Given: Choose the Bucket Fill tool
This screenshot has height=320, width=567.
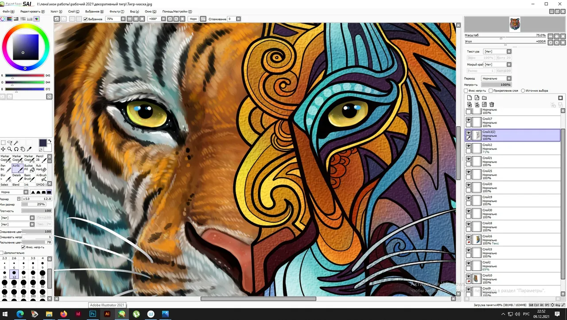Looking at the screenshot, I should (30, 168).
